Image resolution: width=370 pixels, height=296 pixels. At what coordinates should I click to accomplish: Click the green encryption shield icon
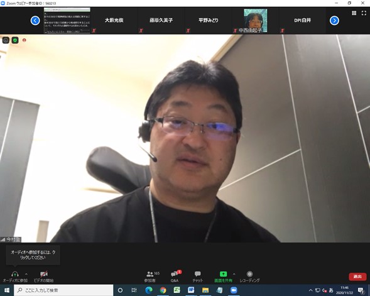(15, 40)
